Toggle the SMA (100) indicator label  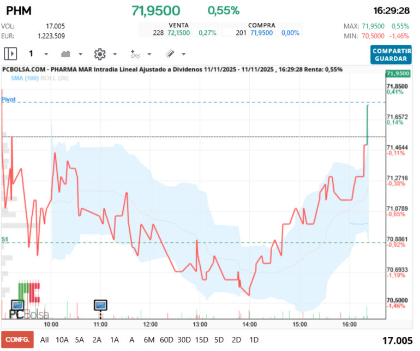tap(25, 78)
